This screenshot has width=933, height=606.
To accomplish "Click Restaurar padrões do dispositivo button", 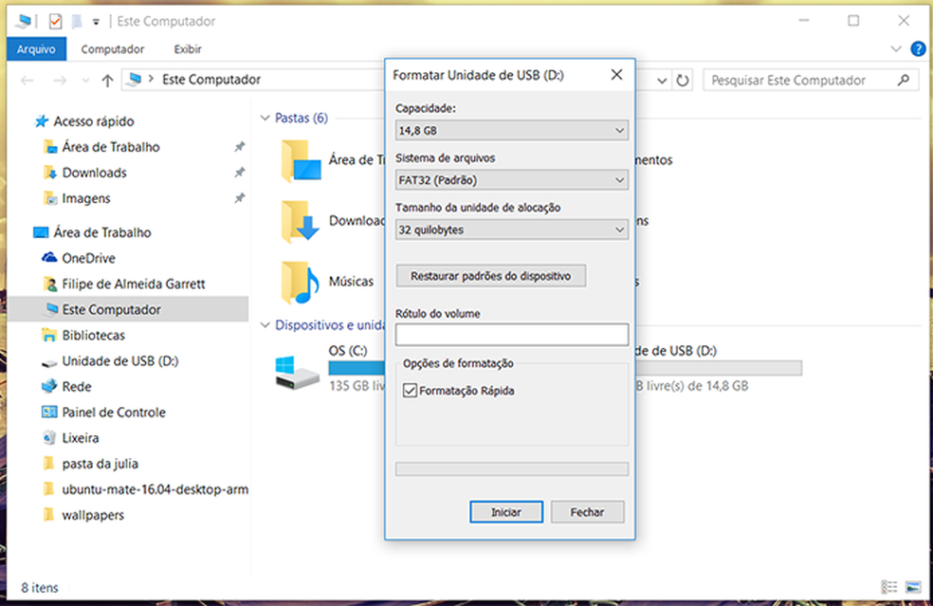I will point(491,276).
